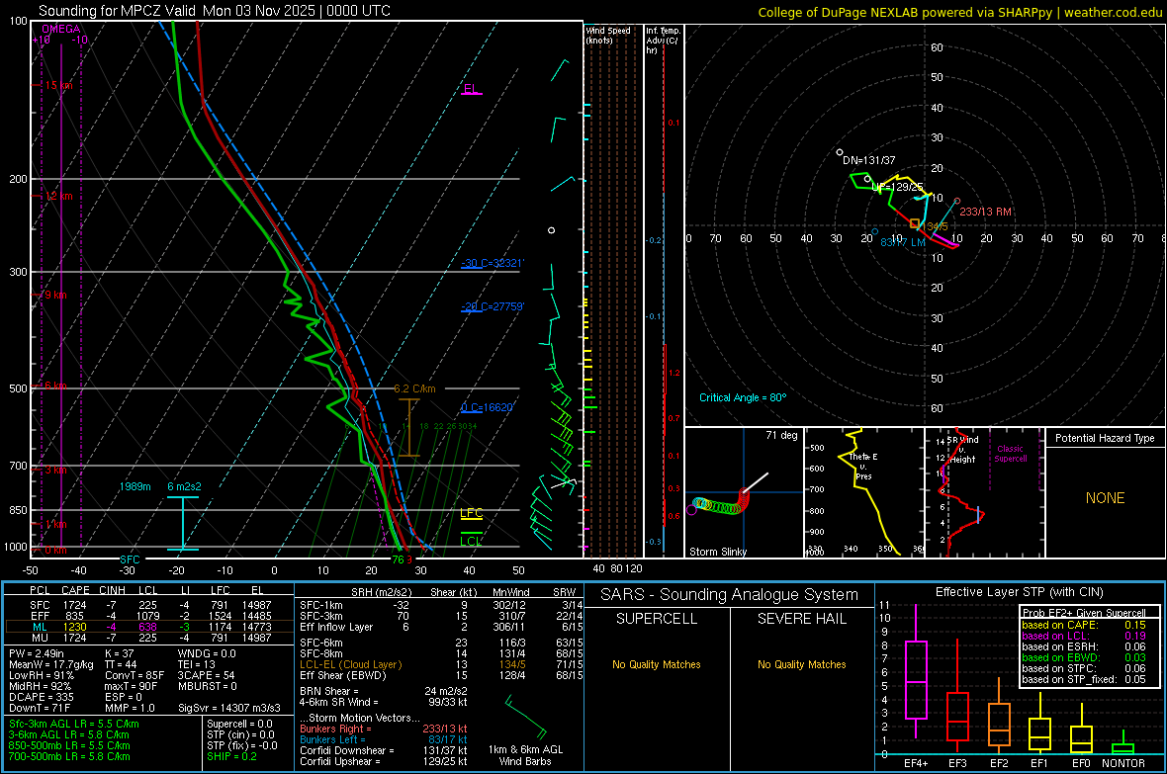Click the BRN Shear = 24 m2/s2 line

(384, 691)
